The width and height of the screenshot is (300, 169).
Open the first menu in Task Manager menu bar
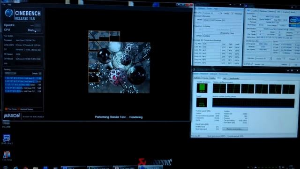[196, 74]
